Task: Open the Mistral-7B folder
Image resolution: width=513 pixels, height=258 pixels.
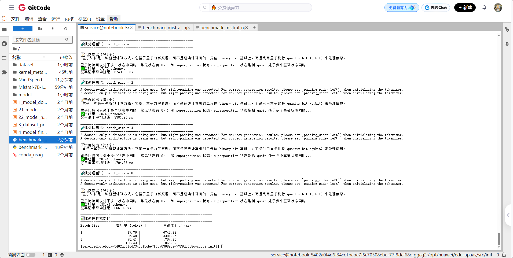Action: click(43, 87)
